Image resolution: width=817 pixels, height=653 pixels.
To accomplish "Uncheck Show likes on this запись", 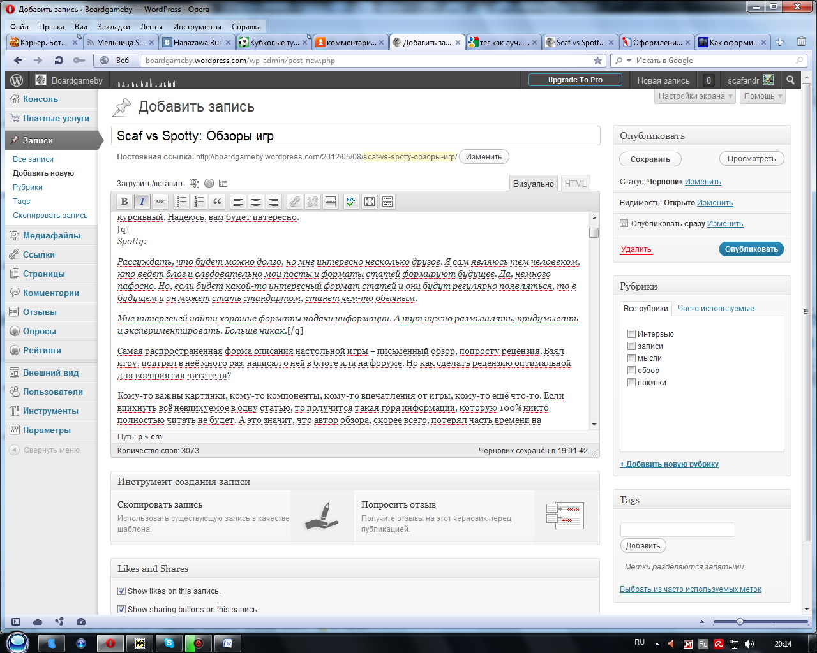I will coord(121,591).
